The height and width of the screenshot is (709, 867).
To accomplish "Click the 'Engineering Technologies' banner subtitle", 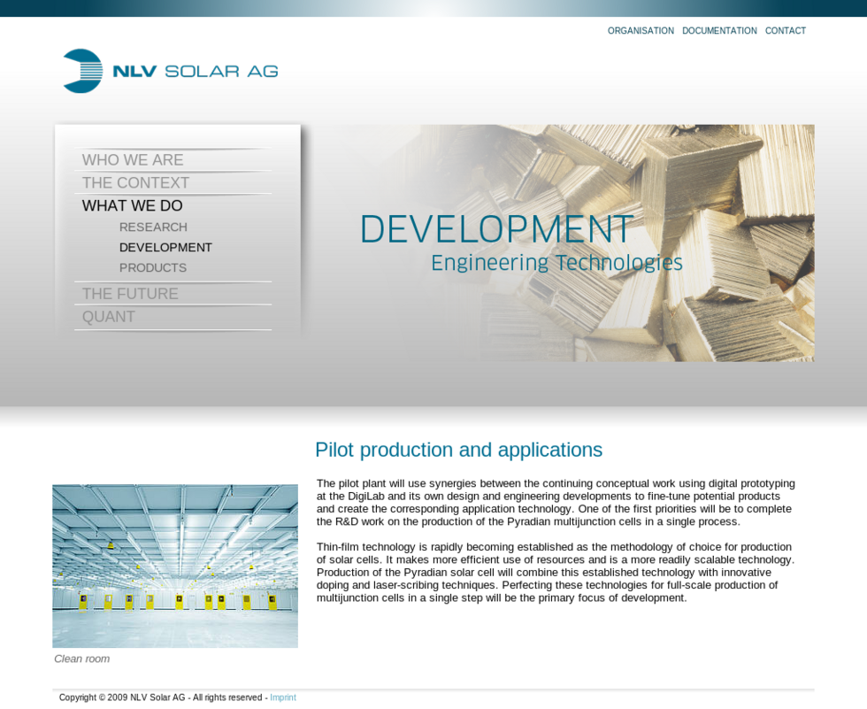I will (x=556, y=262).
